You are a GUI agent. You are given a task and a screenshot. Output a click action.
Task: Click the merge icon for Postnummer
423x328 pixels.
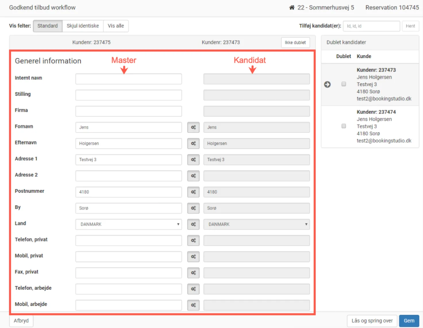(x=193, y=192)
